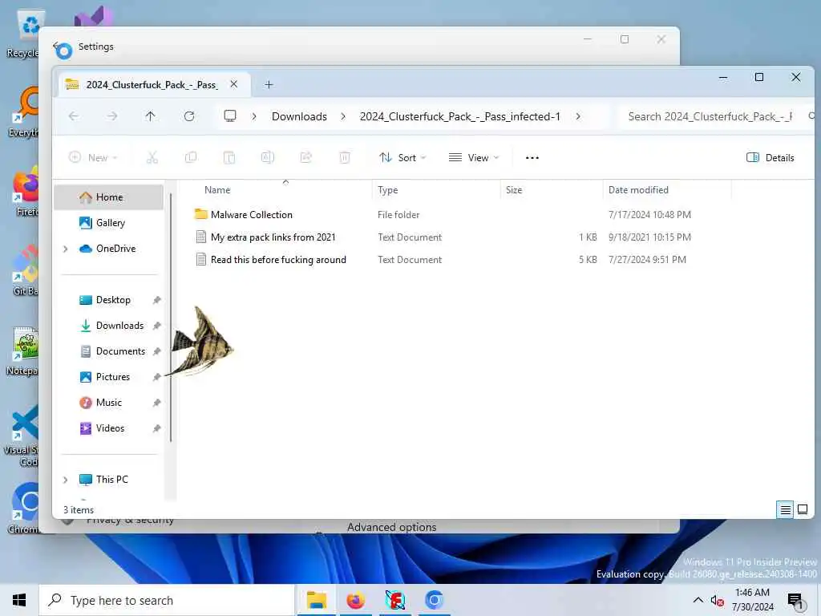Viewport: 821px width, 616px height.
Task: Select Gallery in the navigation pane
Action: point(109,223)
